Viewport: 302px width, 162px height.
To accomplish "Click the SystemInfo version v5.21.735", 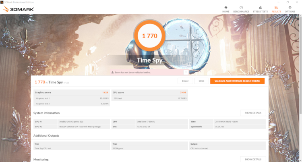I will click(220, 127).
